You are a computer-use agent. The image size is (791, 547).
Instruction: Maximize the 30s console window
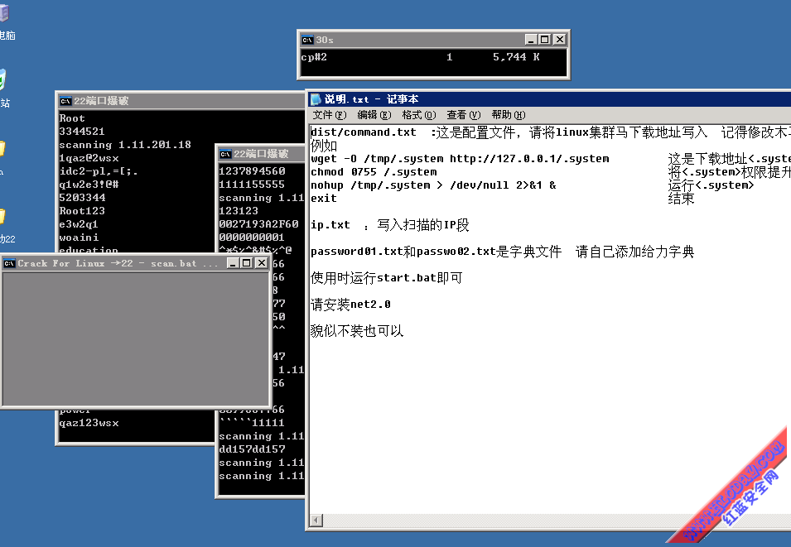(545, 40)
